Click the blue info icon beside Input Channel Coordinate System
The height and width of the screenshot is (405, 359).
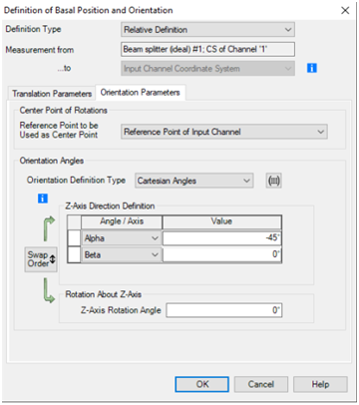click(311, 68)
